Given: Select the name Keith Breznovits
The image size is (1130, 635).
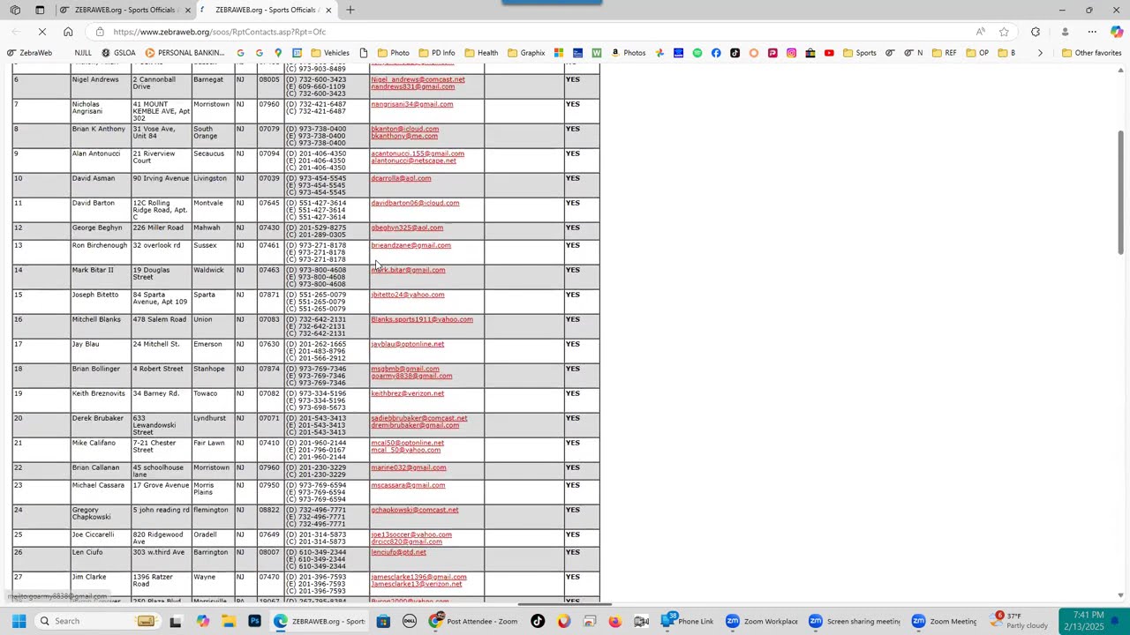Looking at the screenshot, I should (99, 393).
